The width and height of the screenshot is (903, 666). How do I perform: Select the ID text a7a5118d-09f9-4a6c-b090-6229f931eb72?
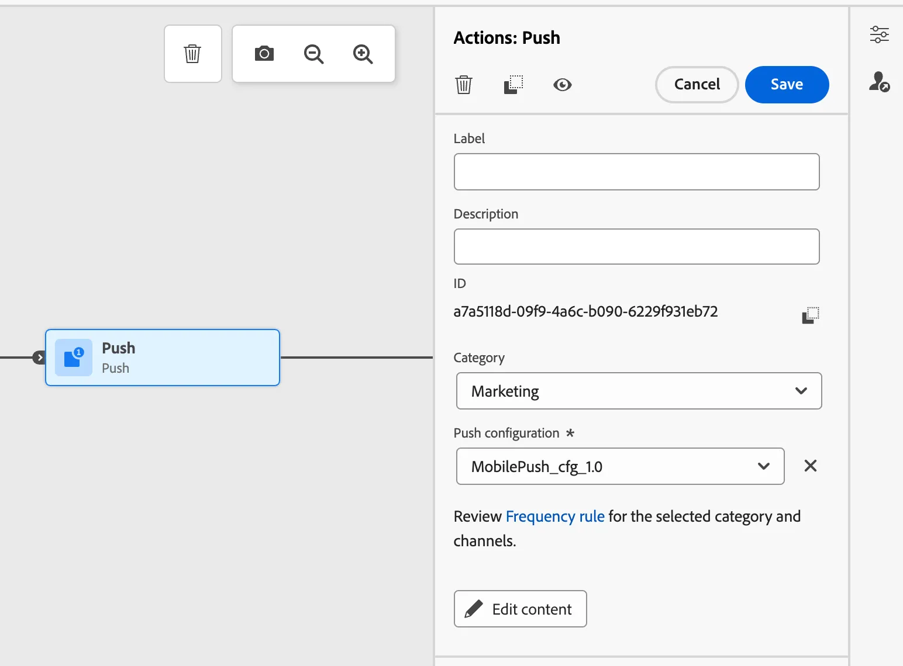(585, 311)
